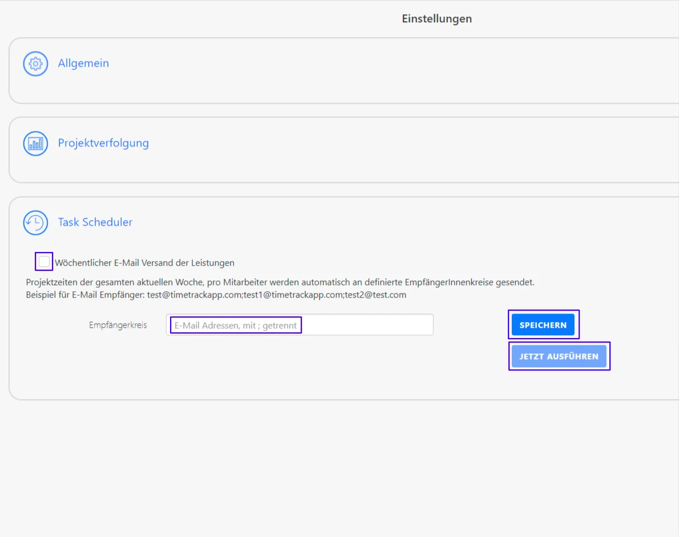The height and width of the screenshot is (537, 679).
Task: Click the Einstellungen page title
Action: pos(436,18)
